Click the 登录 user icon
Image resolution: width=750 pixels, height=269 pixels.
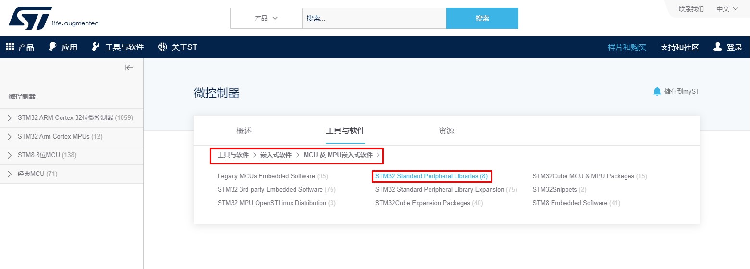[x=718, y=47]
